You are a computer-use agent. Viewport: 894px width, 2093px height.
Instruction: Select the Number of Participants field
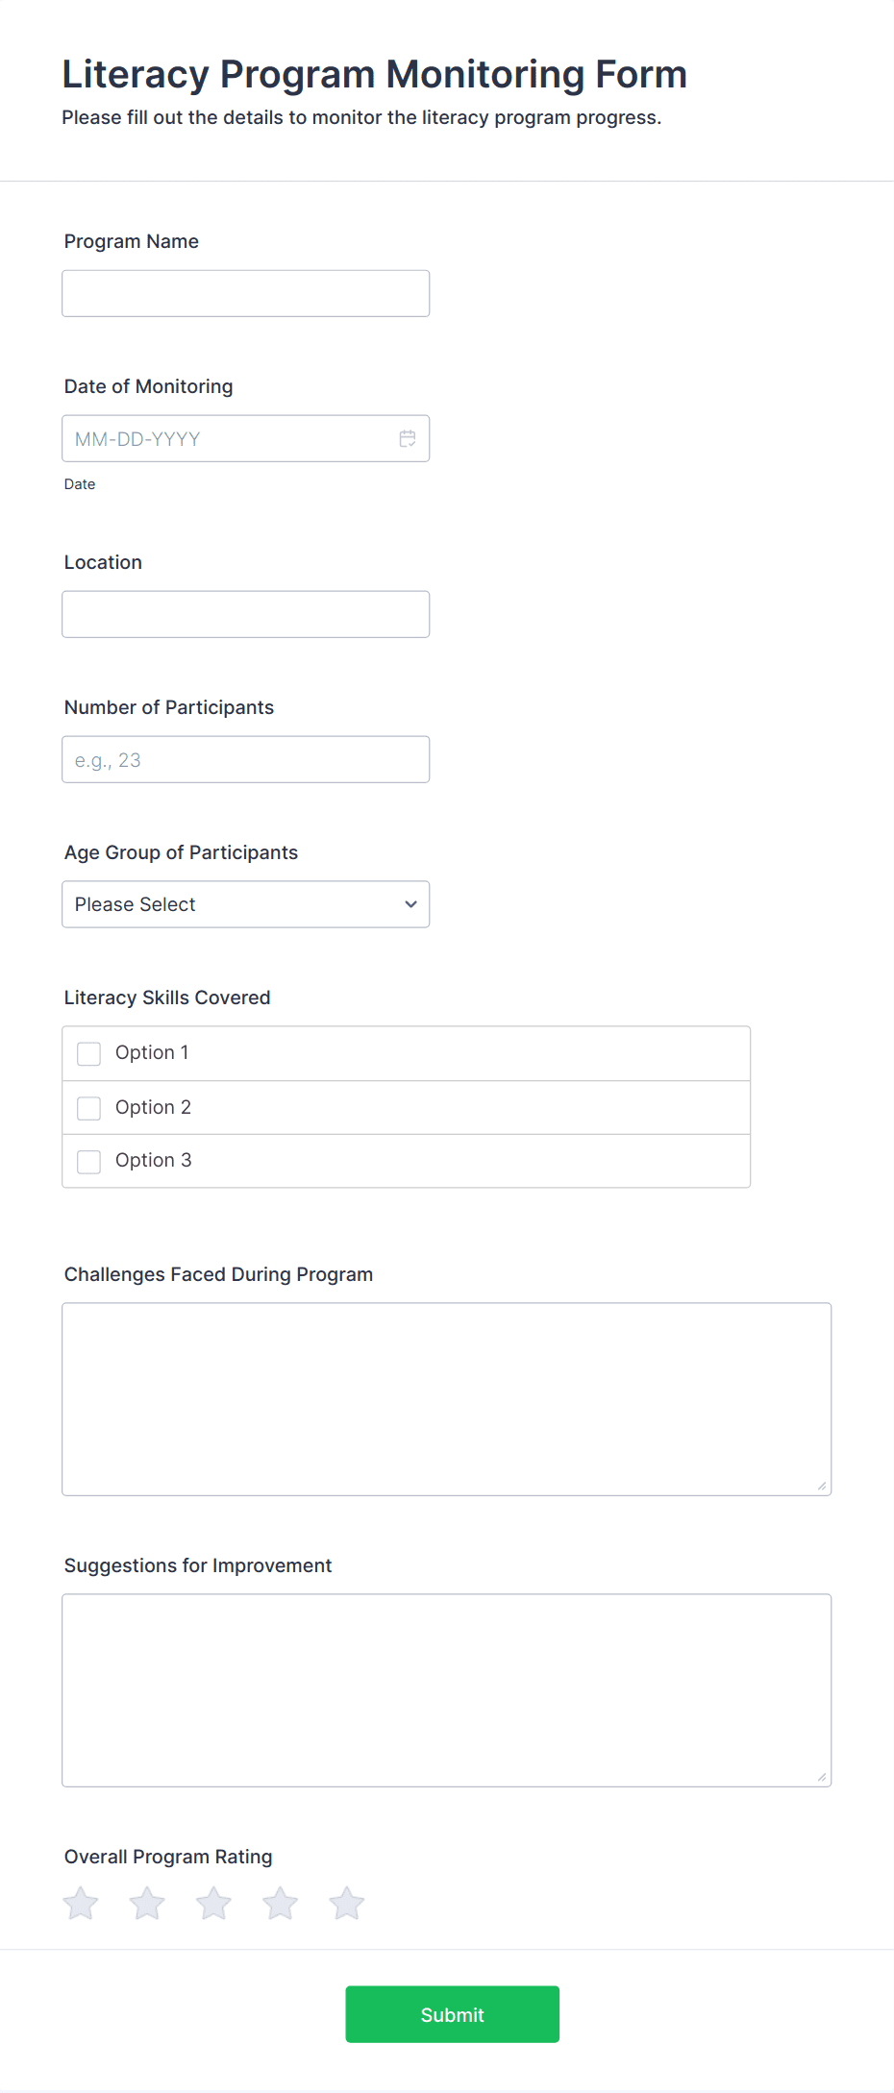coord(245,759)
